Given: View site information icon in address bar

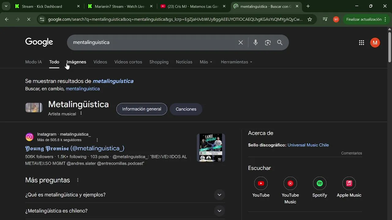Looking at the screenshot, I should tap(42, 19).
